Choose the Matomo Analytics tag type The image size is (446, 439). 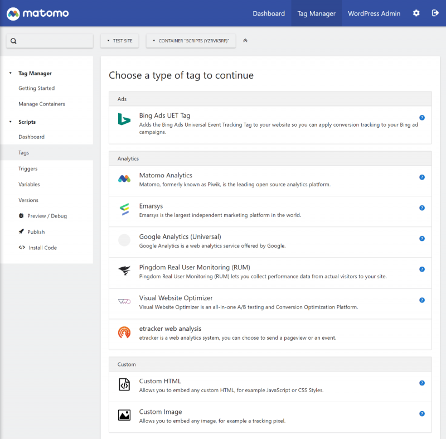270,181
